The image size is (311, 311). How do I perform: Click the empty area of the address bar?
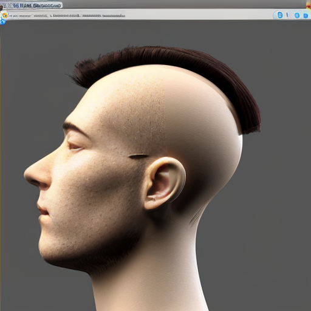pyautogui.click(x=199, y=15)
